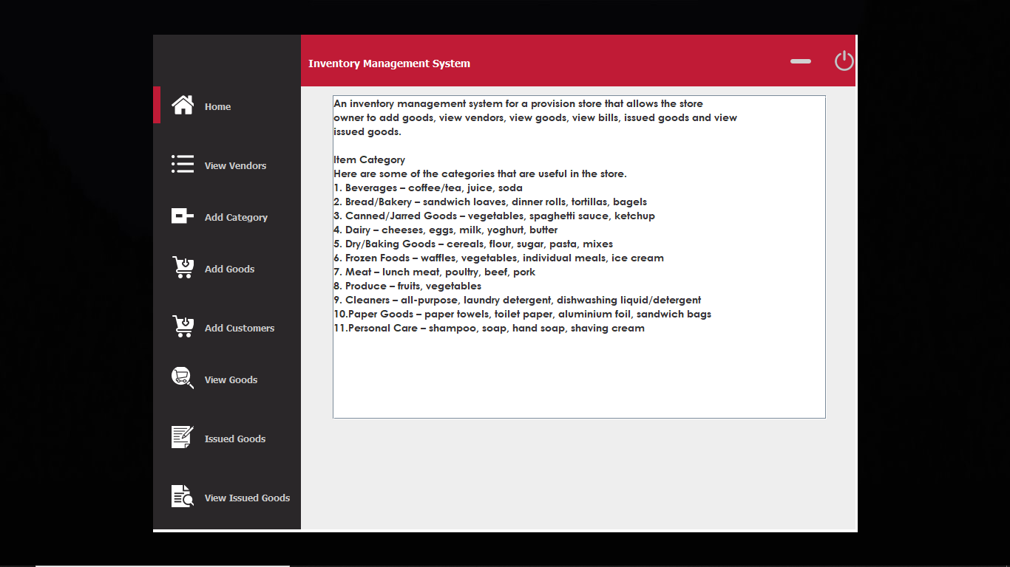The height and width of the screenshot is (567, 1010).
Task: Click the 'Here are some of the categories' sentence
Action: (x=480, y=174)
